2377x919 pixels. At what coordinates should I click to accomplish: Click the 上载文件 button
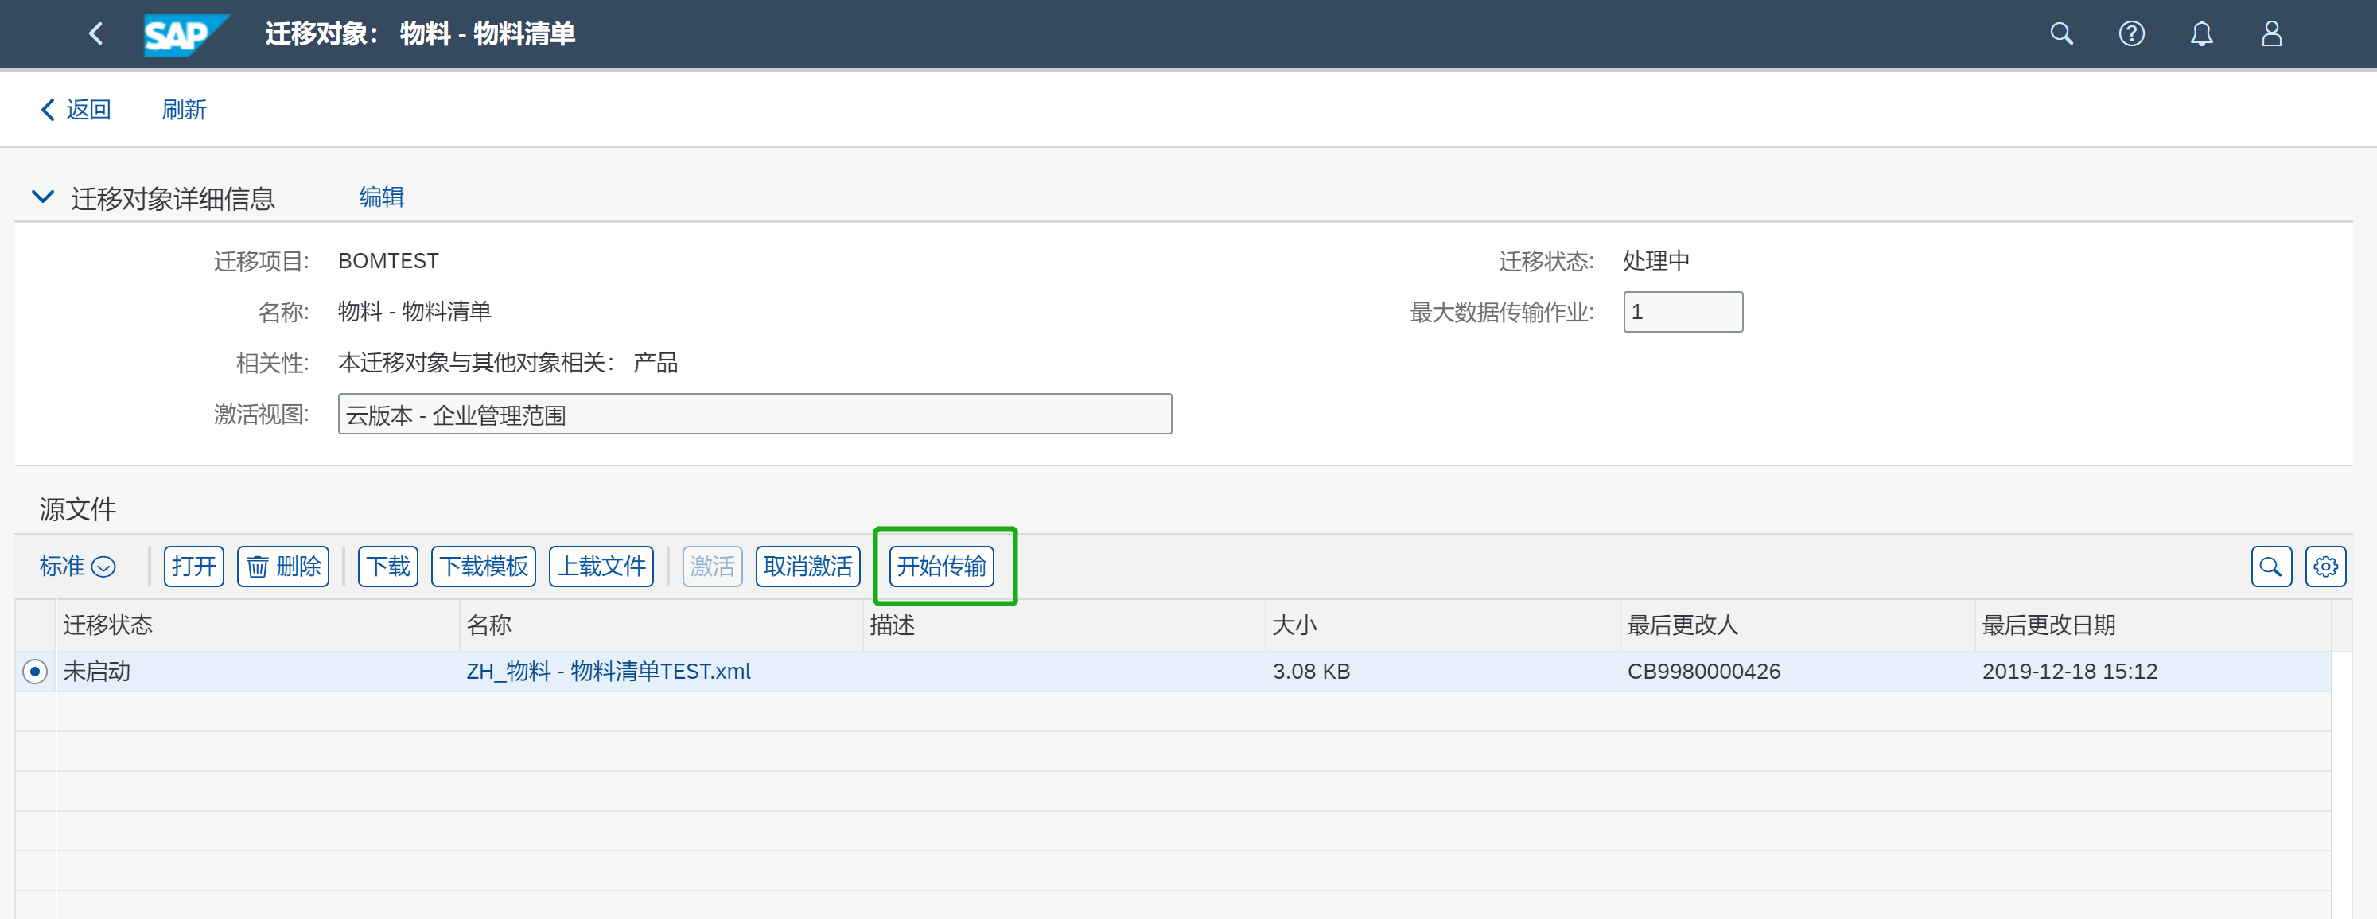tap(601, 566)
